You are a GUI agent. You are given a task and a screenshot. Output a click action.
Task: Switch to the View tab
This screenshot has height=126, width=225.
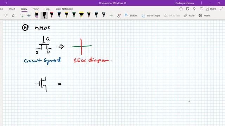click(x=36, y=9)
